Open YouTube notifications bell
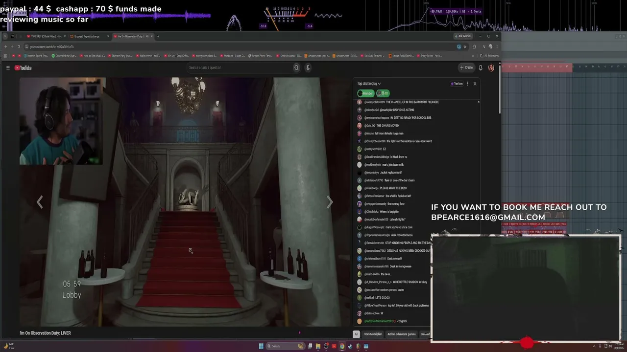 pyautogui.click(x=481, y=67)
